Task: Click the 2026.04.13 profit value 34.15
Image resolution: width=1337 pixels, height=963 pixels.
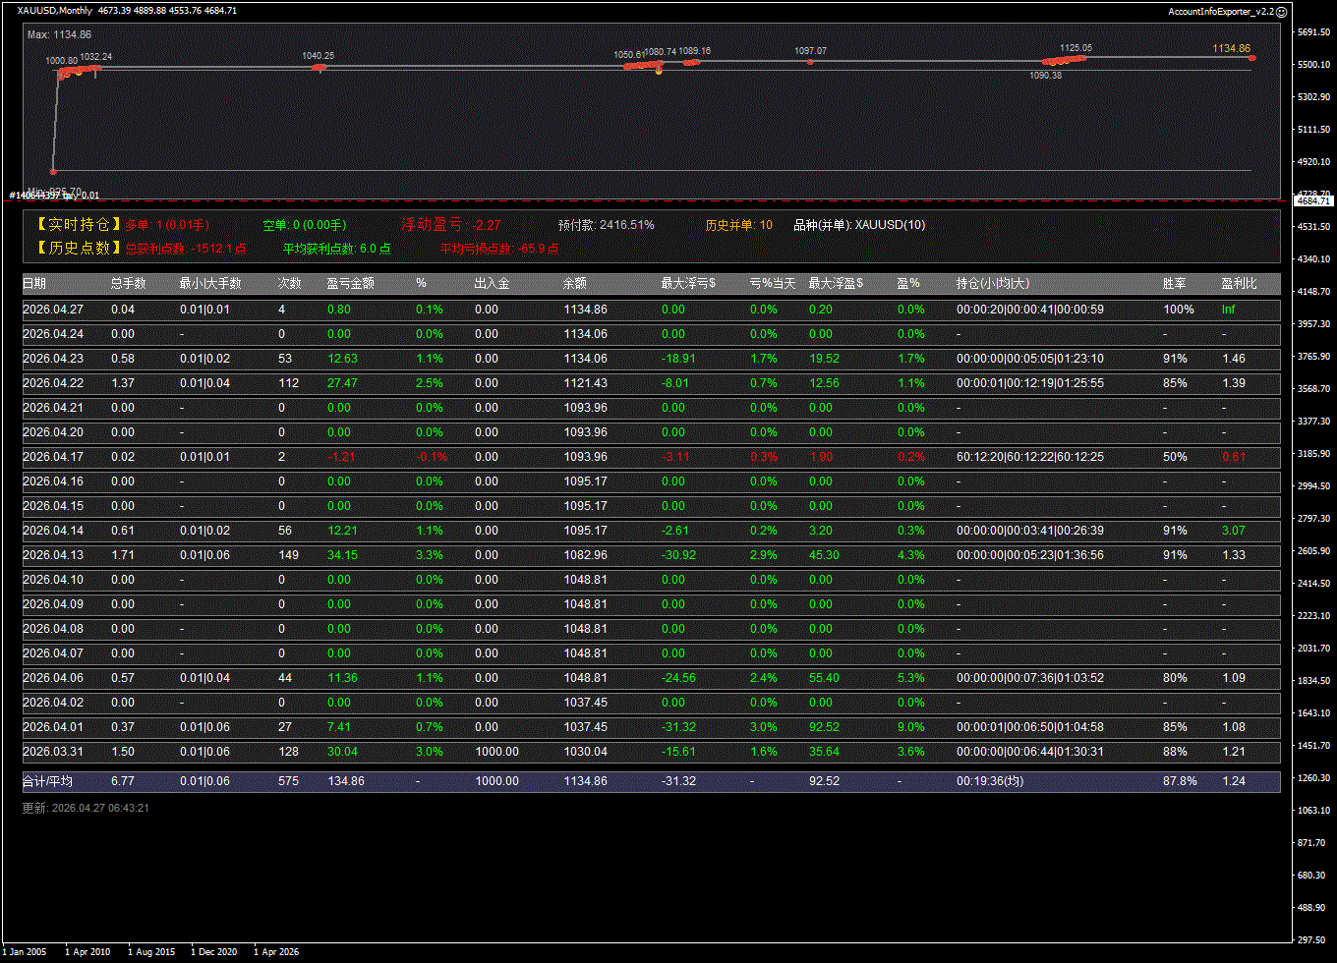Action: (342, 555)
